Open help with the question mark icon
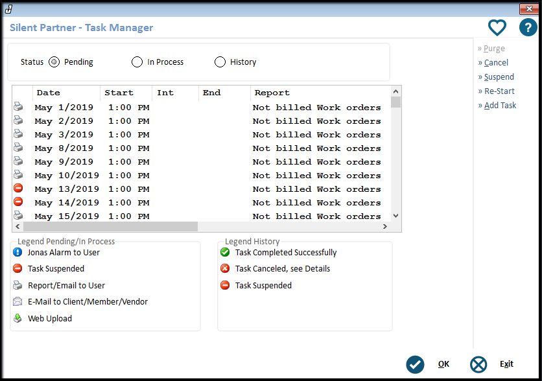Screen dimensions: 542x381 click(x=528, y=27)
